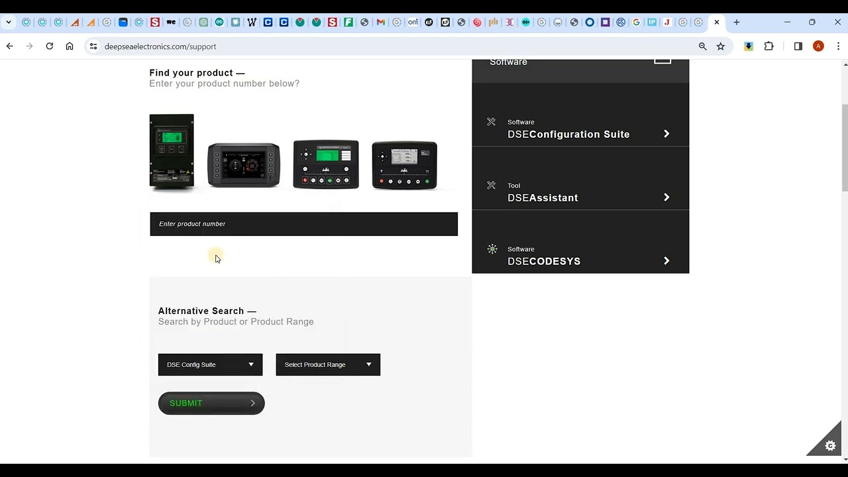Bookmark this page with the star icon
Viewport: 848px width, 477px height.
coord(721,46)
